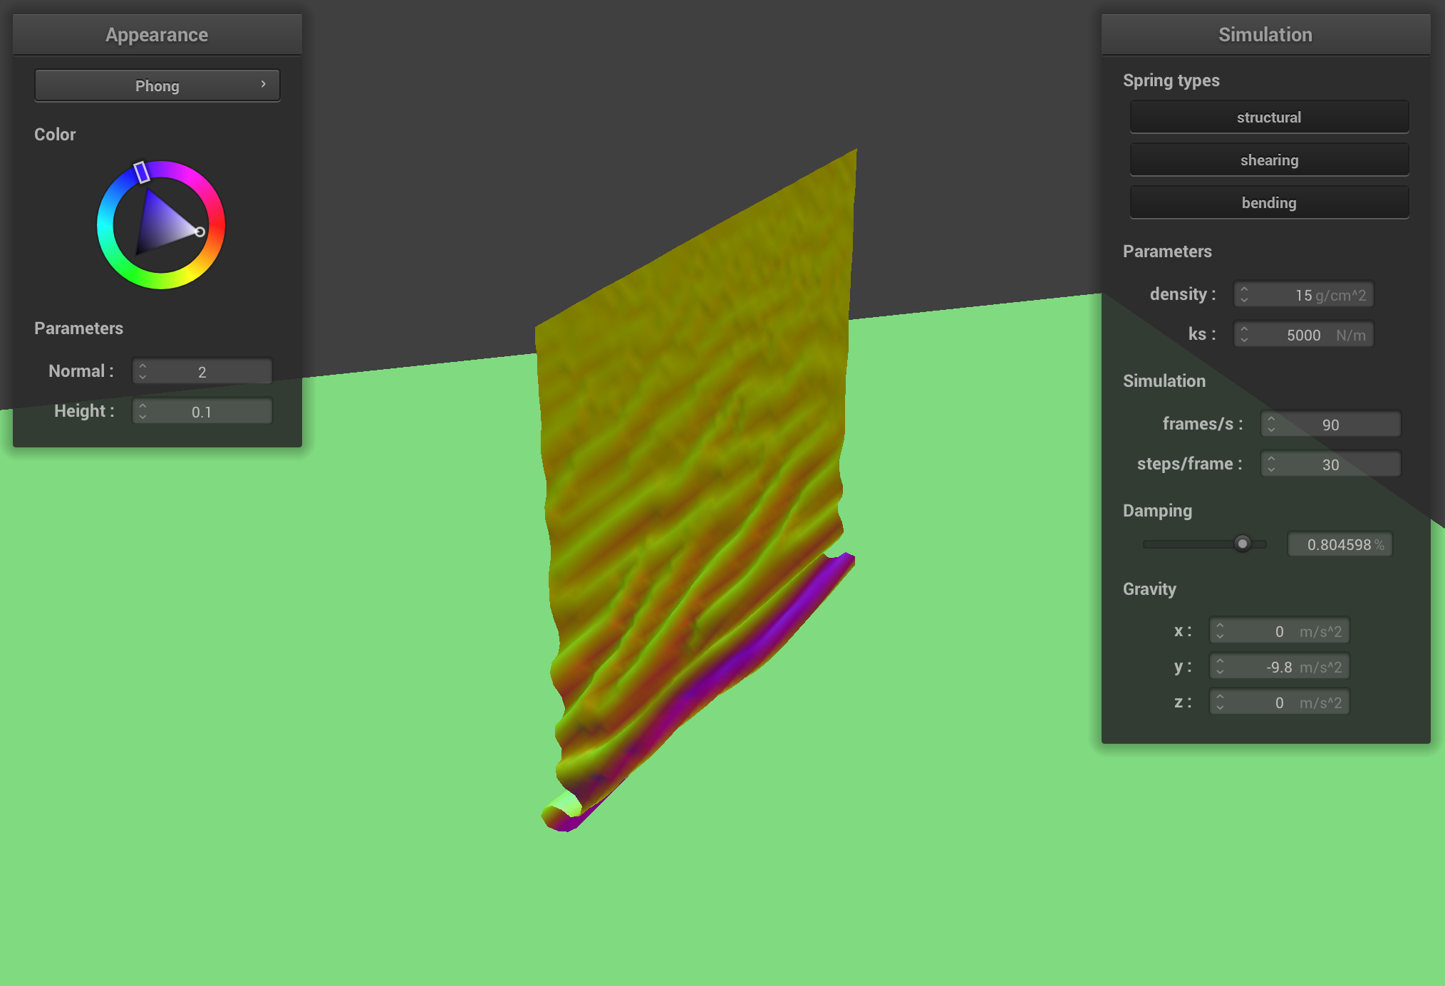Open the Phong shader dropdown

(x=157, y=85)
